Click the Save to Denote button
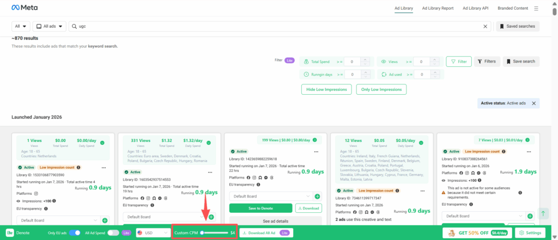Image resolution: width=558 pixels, height=240 pixels. (260, 208)
